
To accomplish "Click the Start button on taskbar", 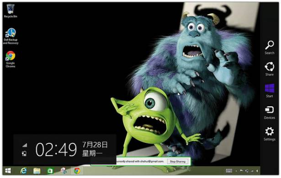I will pos(8,171).
